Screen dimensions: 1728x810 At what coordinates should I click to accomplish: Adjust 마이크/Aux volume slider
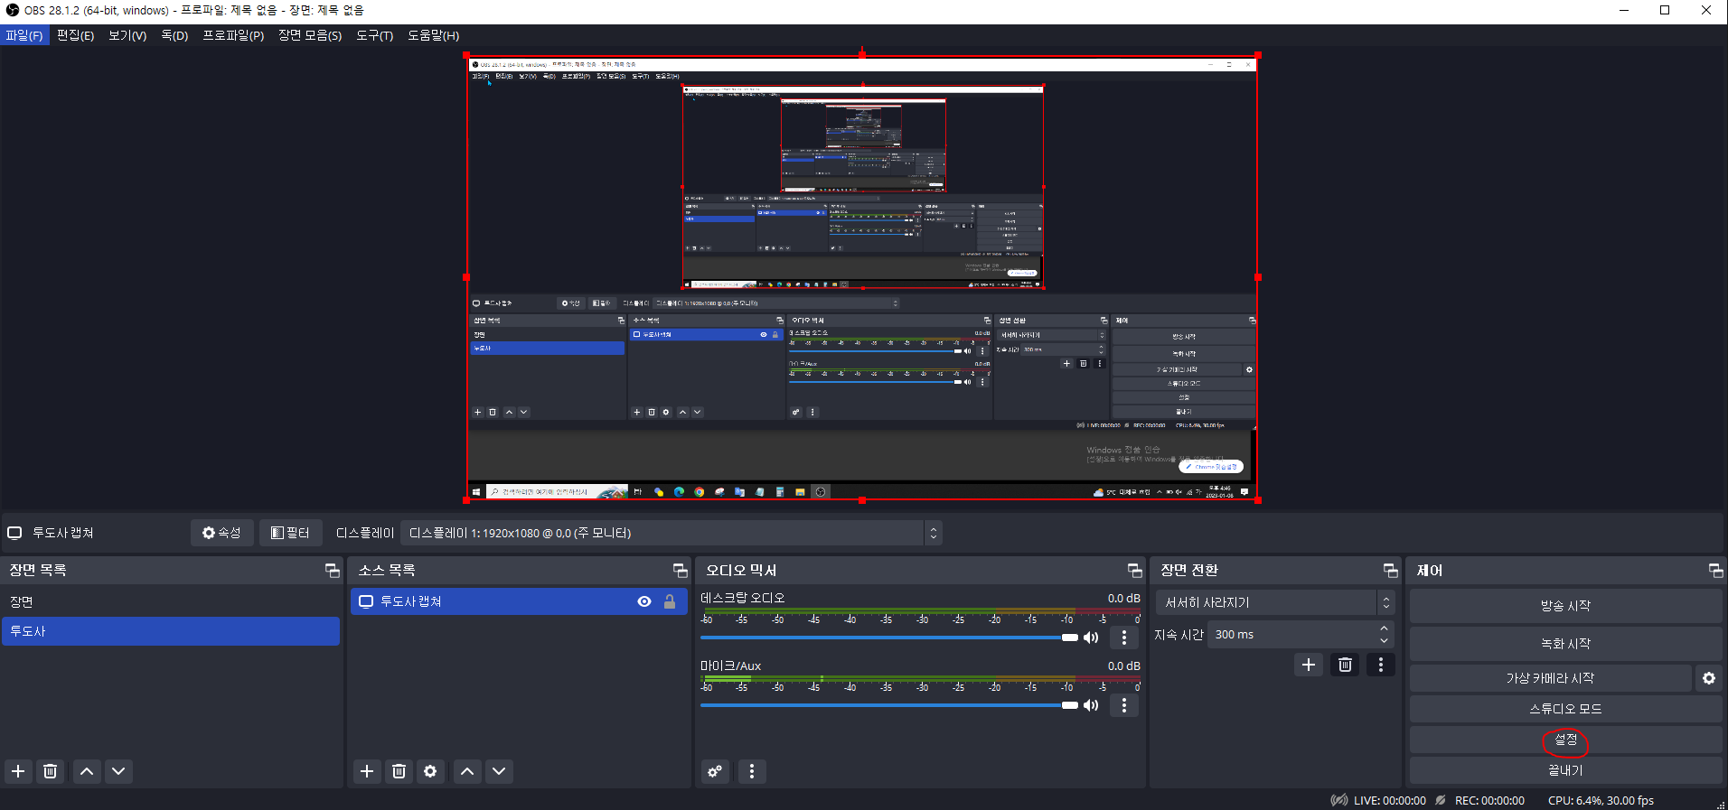click(889, 705)
